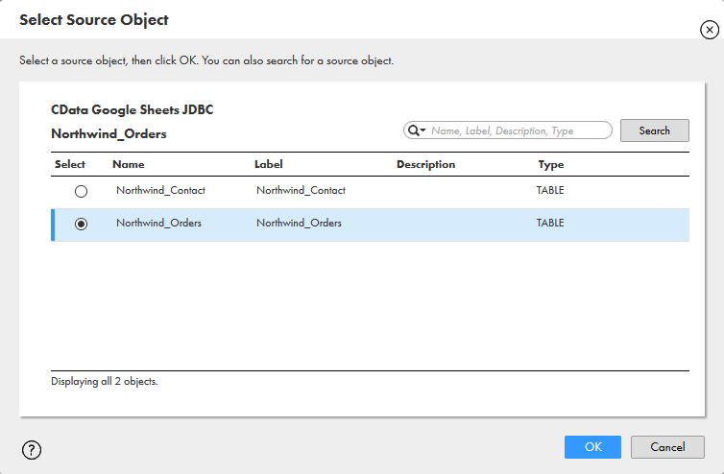Expand search options dropdown arrow

point(422,131)
